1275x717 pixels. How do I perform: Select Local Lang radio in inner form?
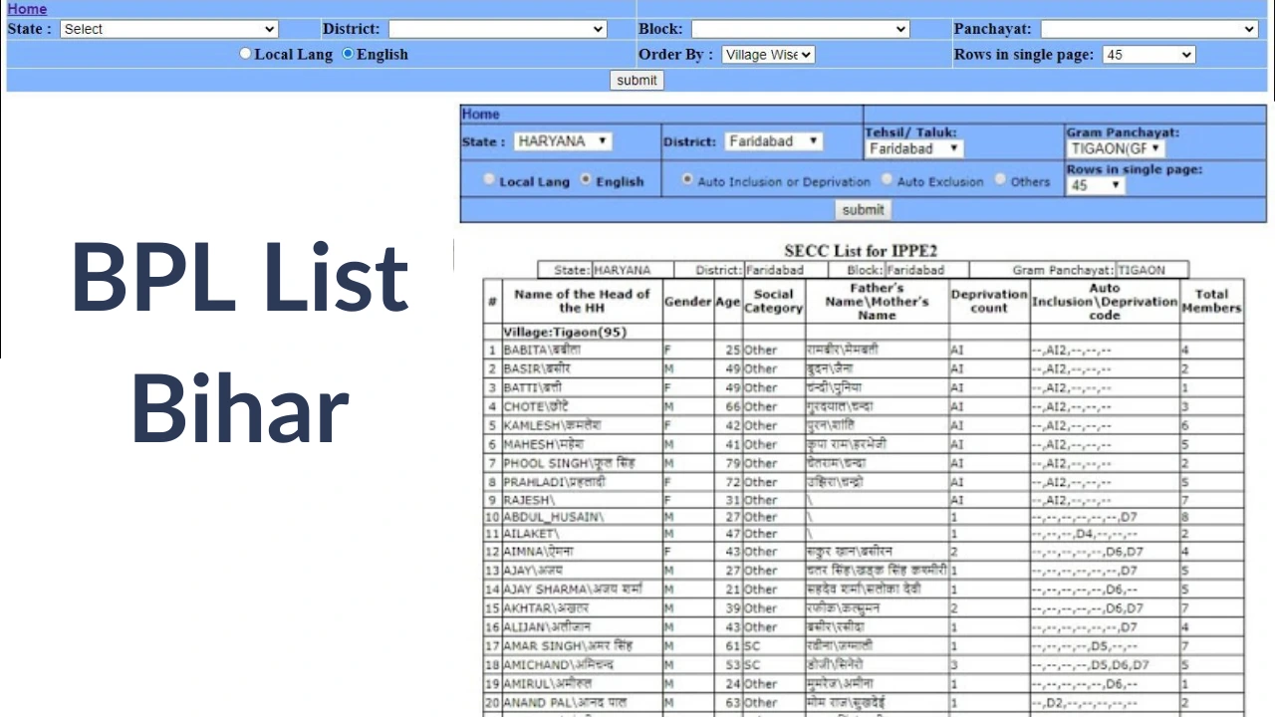(x=489, y=180)
